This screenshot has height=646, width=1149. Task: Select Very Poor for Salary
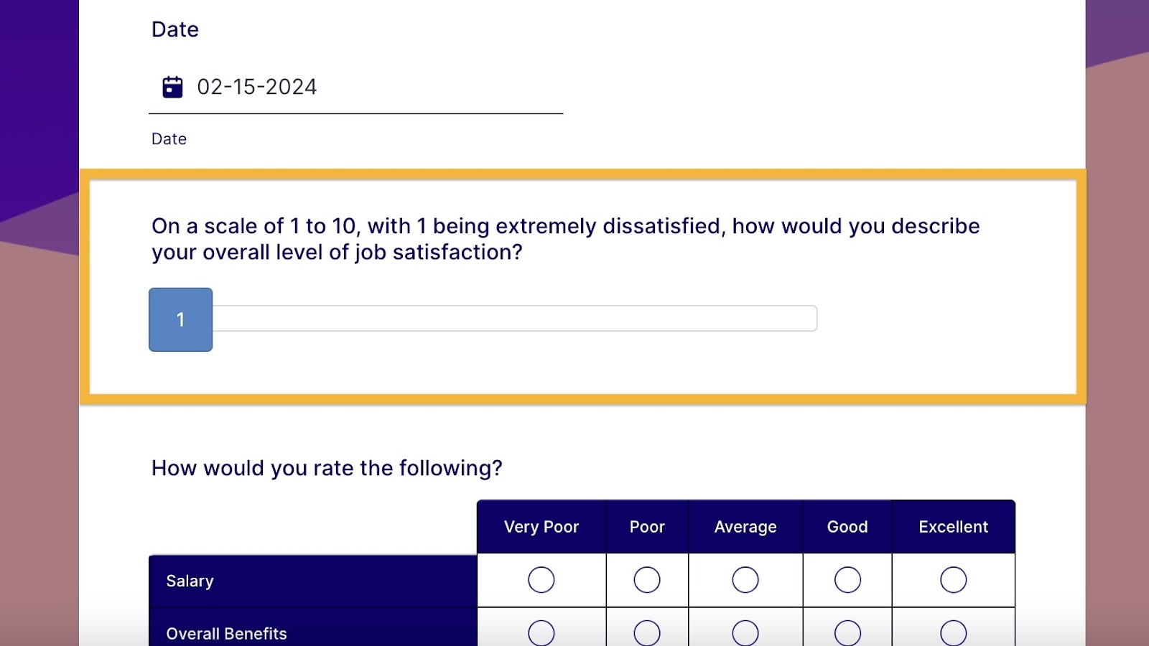[x=541, y=580]
